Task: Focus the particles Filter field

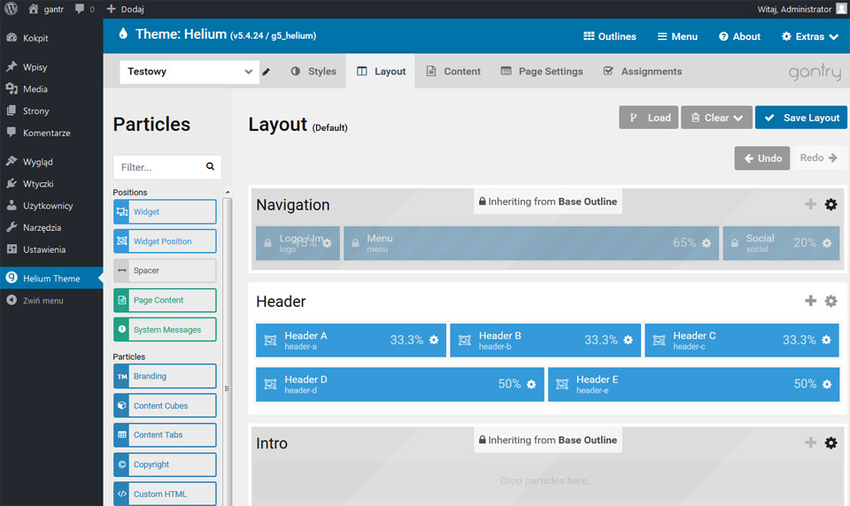Action: (167, 167)
